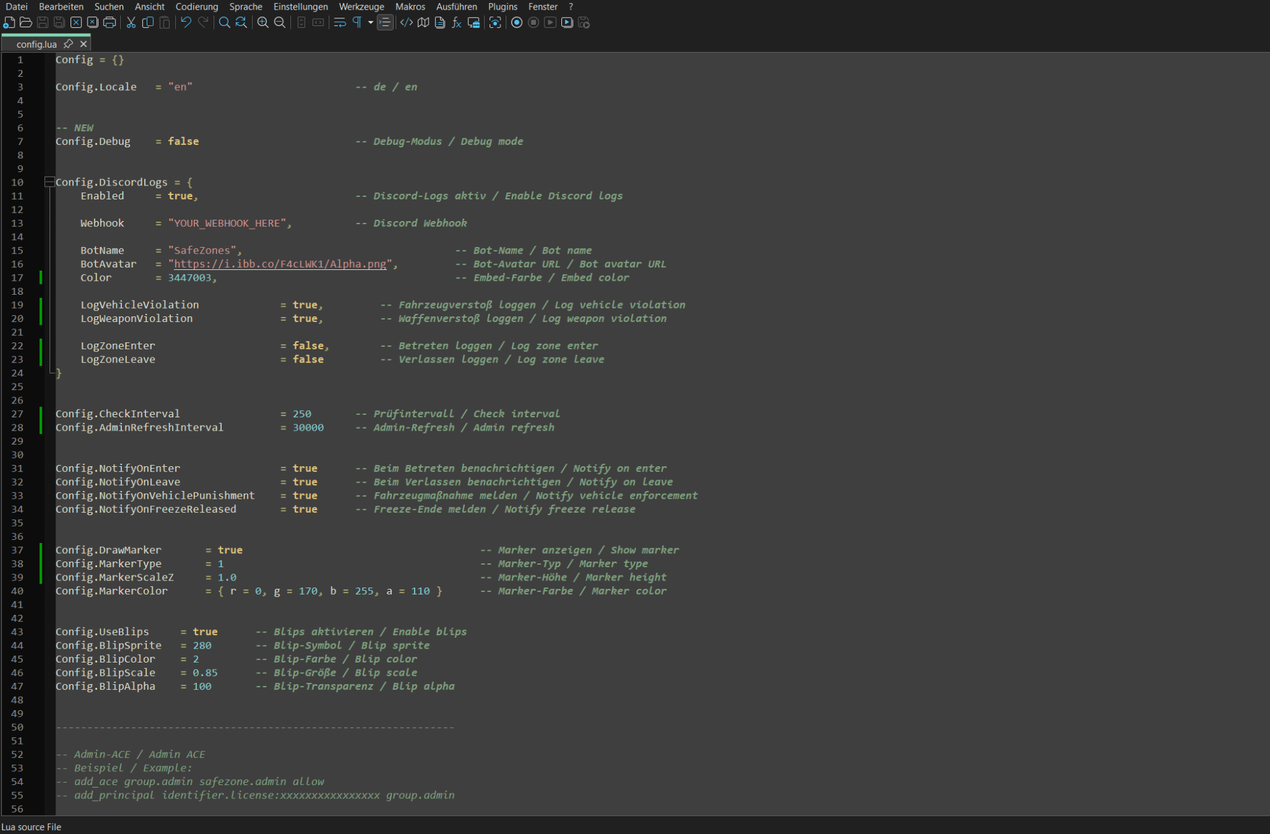The width and height of the screenshot is (1270, 834).
Task: Toggle word wrap in toolbar
Action: [340, 23]
